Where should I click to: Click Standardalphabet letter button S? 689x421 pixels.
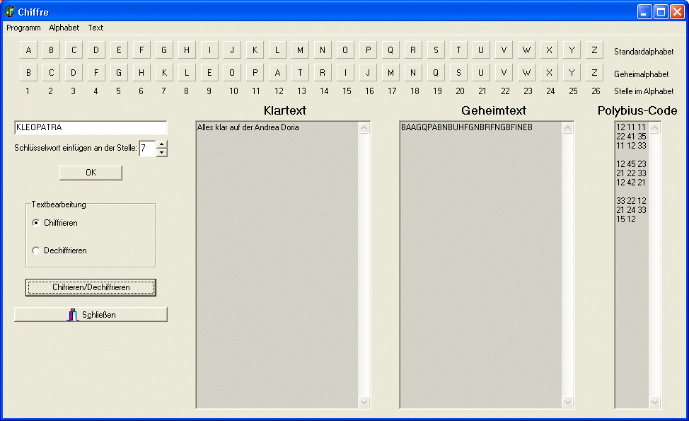[x=436, y=50]
